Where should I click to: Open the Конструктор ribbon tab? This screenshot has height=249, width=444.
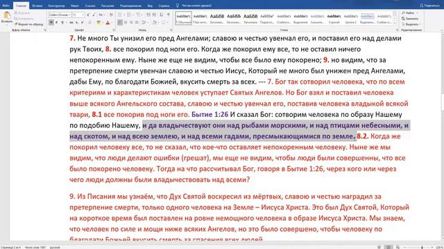coord(56,6)
